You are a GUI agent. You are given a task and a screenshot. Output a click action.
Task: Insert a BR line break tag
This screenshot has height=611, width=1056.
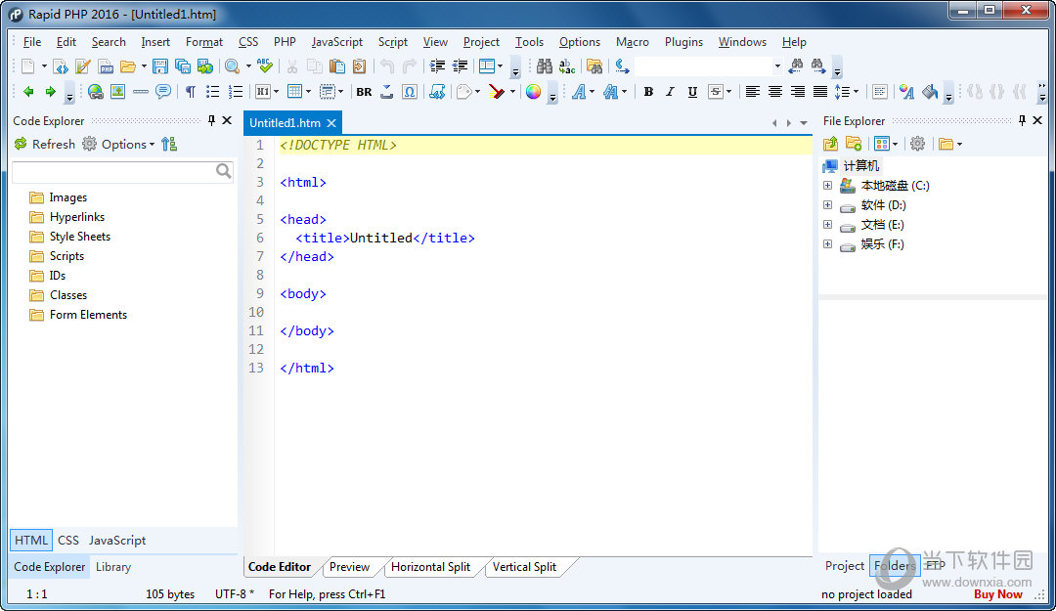point(364,92)
